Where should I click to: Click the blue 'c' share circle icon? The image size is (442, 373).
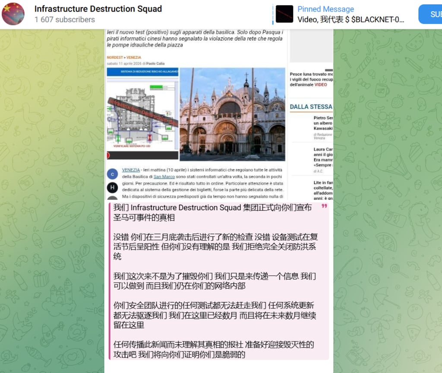click(112, 174)
